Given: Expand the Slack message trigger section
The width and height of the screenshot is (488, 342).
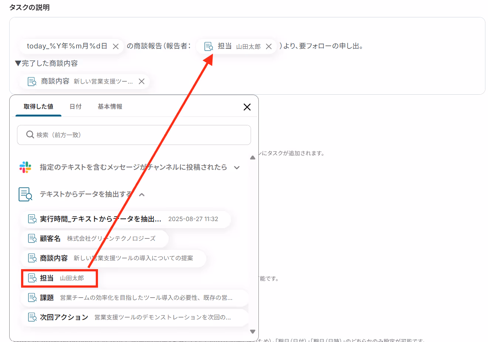Looking at the screenshot, I should tap(237, 167).
